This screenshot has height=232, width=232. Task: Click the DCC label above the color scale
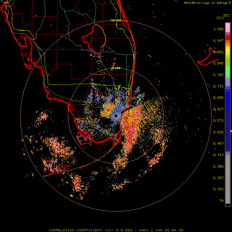(226, 15)
